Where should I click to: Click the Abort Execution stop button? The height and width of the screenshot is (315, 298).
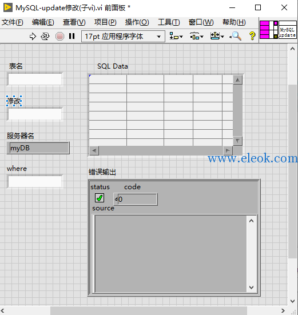click(59, 37)
